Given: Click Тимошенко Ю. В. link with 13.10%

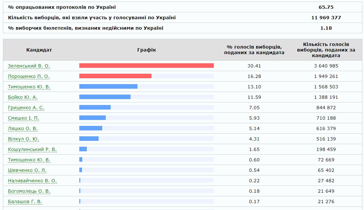Looking at the screenshot, I should [x=29, y=87].
